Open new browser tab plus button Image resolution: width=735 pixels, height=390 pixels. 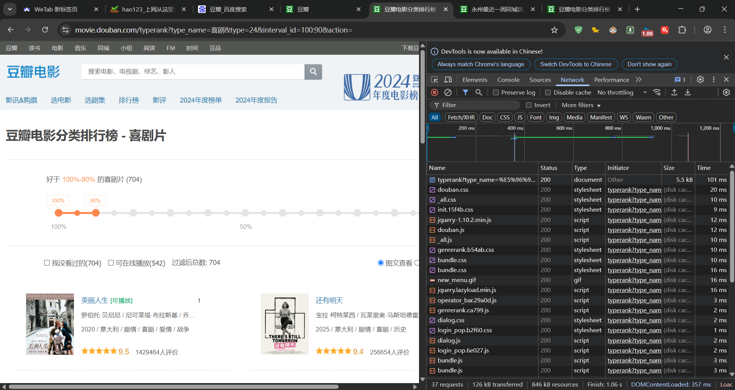637,9
